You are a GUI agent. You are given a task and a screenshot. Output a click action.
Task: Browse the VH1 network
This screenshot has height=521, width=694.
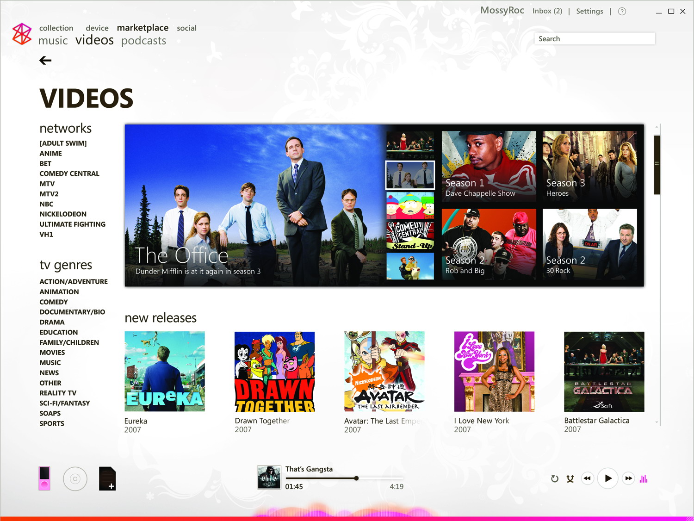pos(46,235)
